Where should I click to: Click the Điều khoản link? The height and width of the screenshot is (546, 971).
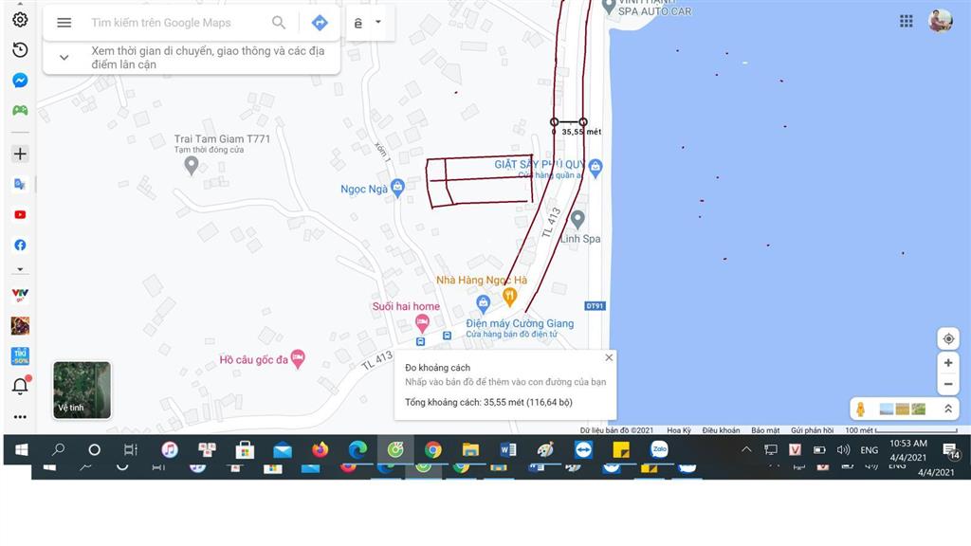(721, 430)
